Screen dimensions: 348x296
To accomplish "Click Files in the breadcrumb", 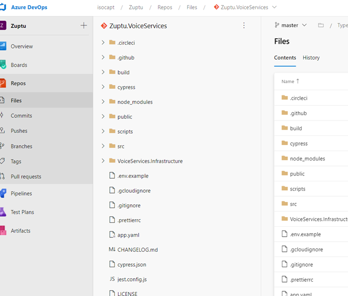I will tap(192, 7).
